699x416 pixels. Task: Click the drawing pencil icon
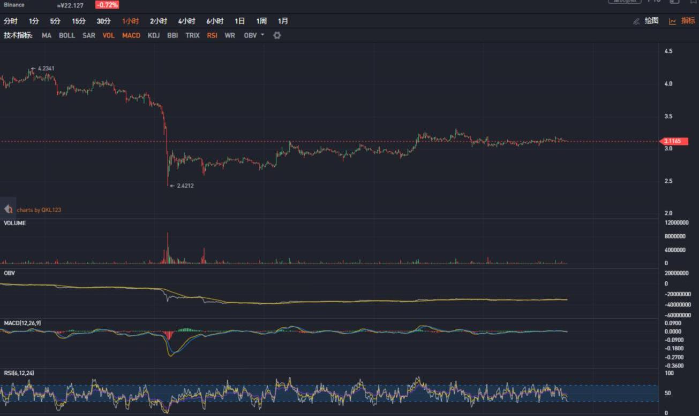(x=636, y=21)
